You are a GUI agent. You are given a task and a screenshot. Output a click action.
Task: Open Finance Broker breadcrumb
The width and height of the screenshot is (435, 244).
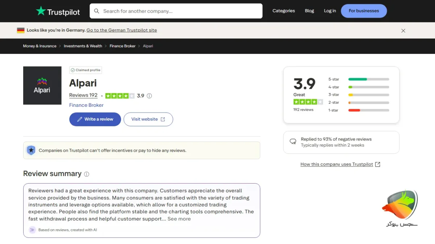click(x=123, y=46)
